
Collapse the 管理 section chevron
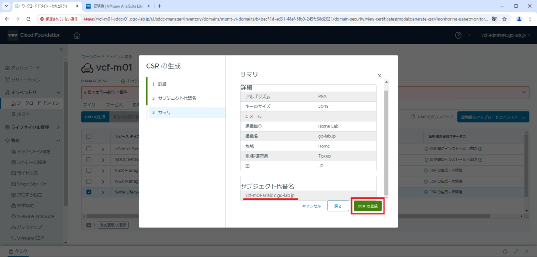point(59,140)
